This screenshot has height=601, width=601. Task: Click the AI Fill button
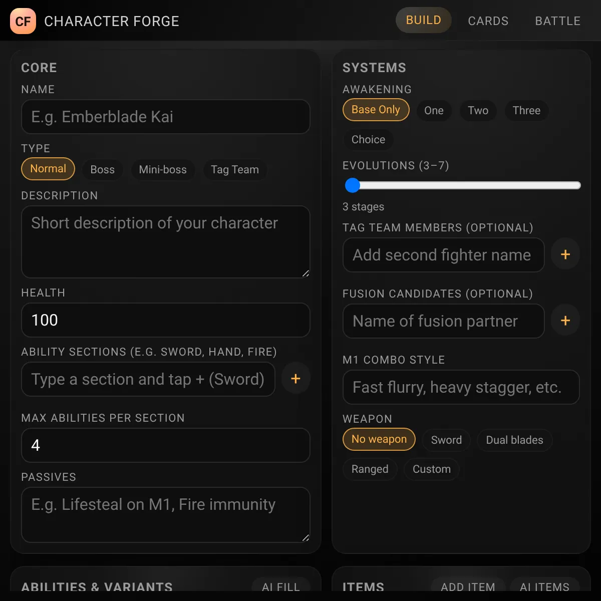[281, 587]
